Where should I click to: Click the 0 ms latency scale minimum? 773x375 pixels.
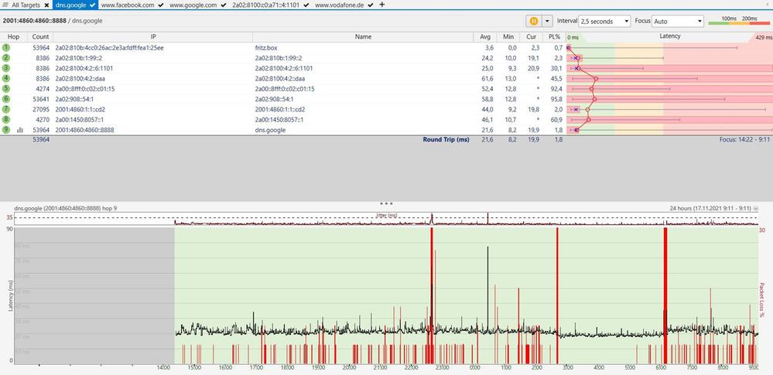pos(573,37)
